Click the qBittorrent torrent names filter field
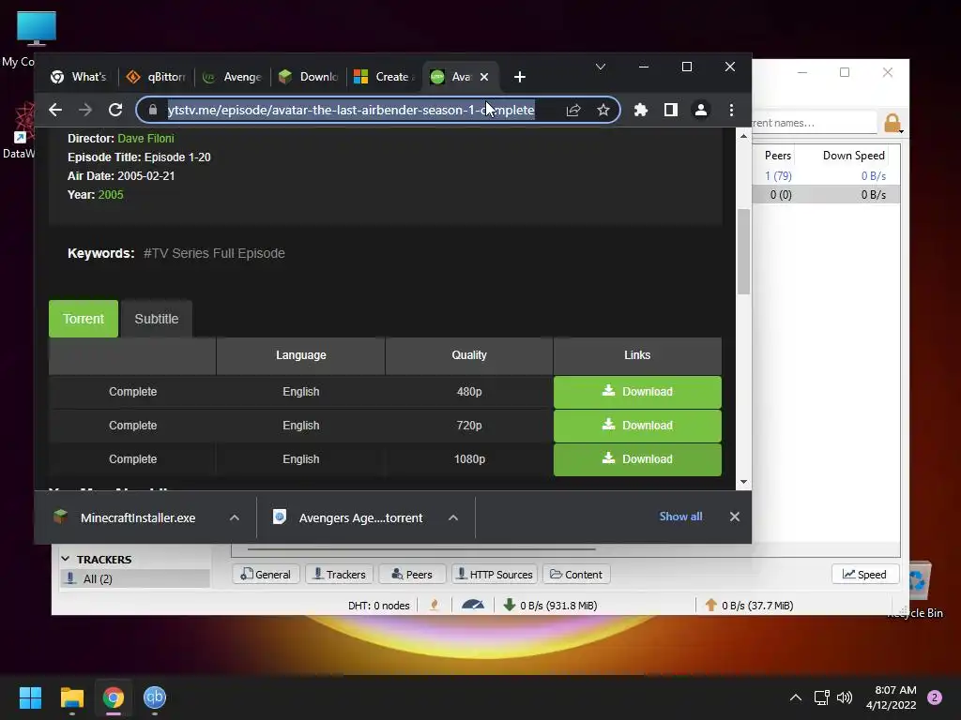The image size is (961, 720). pos(814,123)
